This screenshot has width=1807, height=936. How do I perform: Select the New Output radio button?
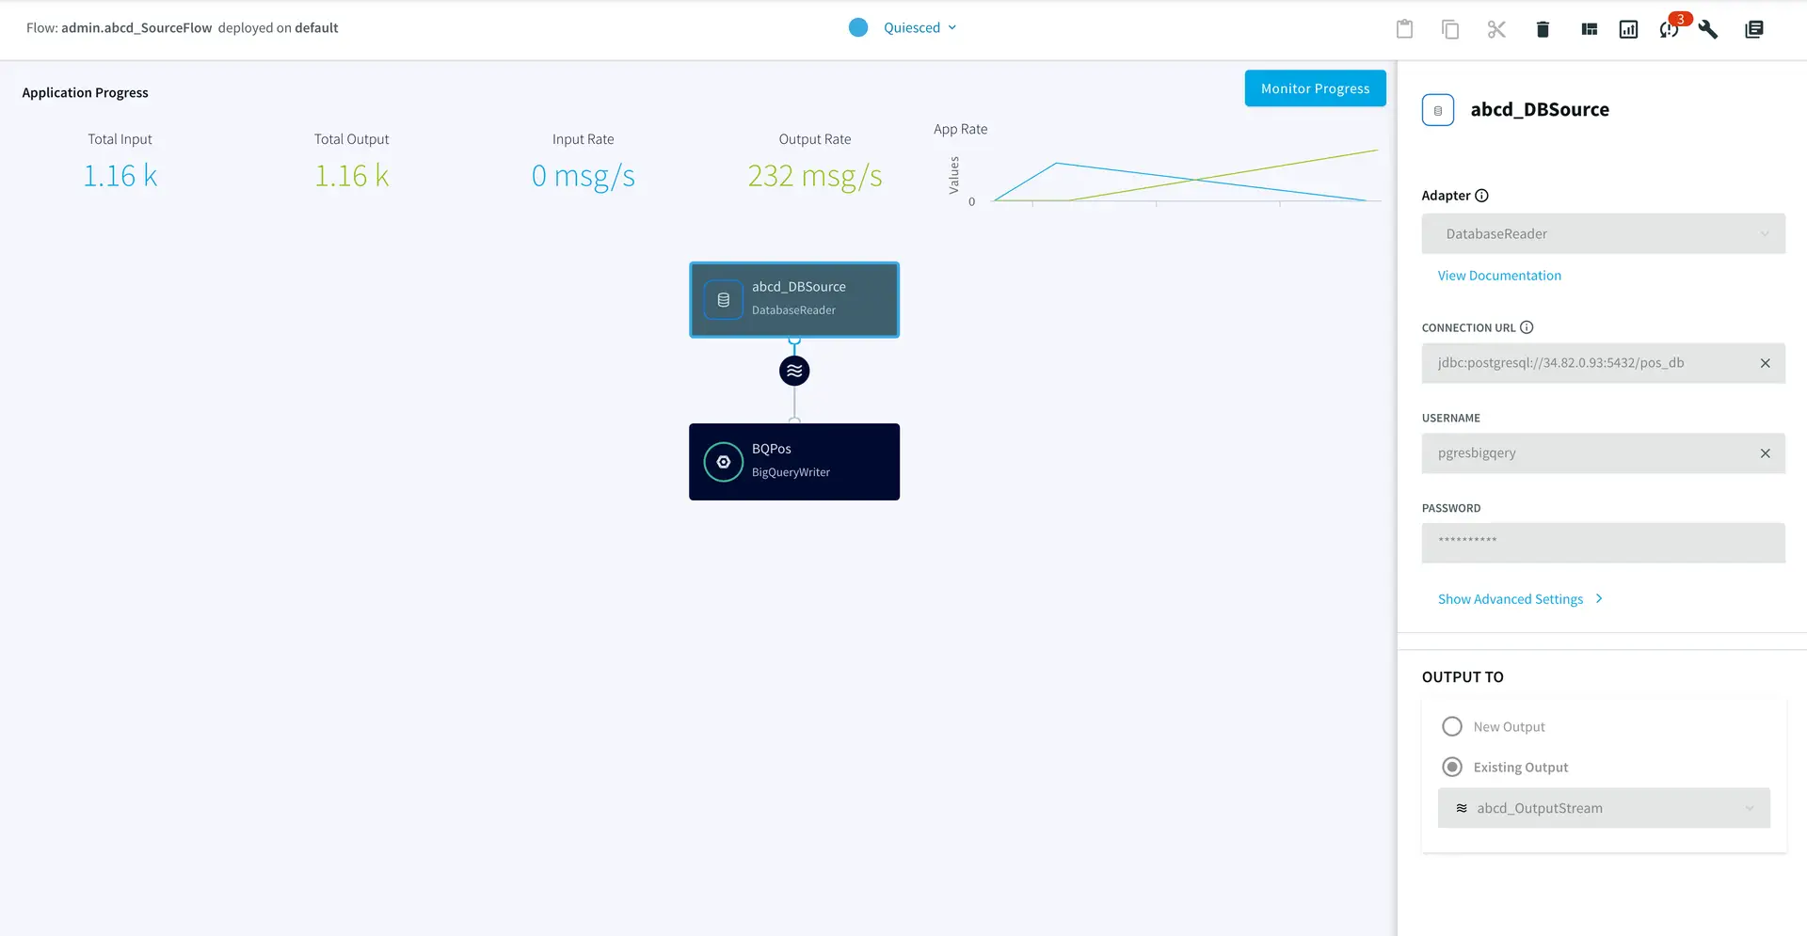(x=1452, y=726)
